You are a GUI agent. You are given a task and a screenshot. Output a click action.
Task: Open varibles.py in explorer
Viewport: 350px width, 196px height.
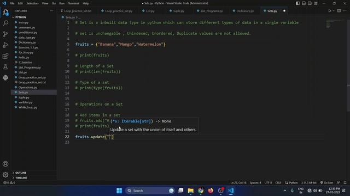[26, 102]
